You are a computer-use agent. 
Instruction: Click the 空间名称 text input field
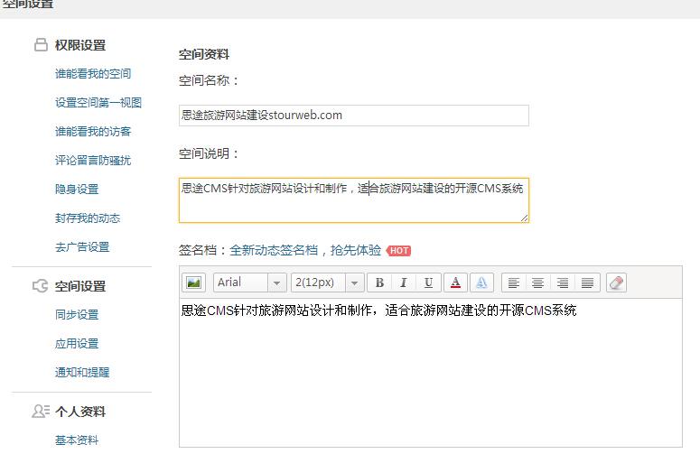pos(353,116)
